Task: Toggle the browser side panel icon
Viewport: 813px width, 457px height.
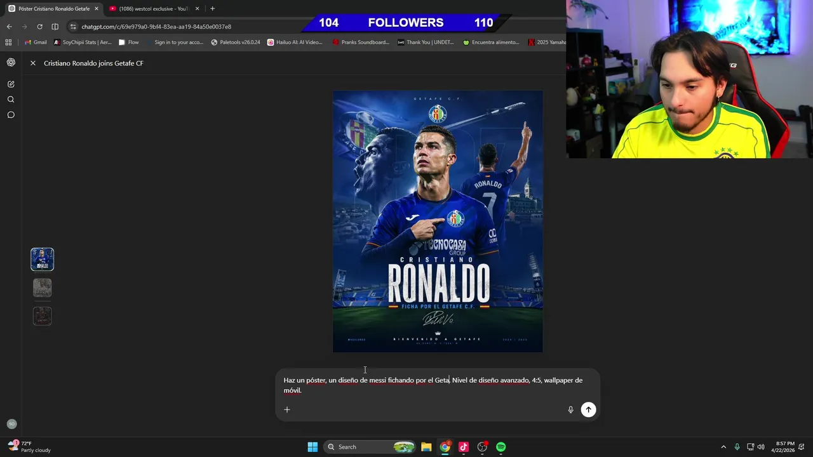Action: pyautogui.click(x=55, y=27)
